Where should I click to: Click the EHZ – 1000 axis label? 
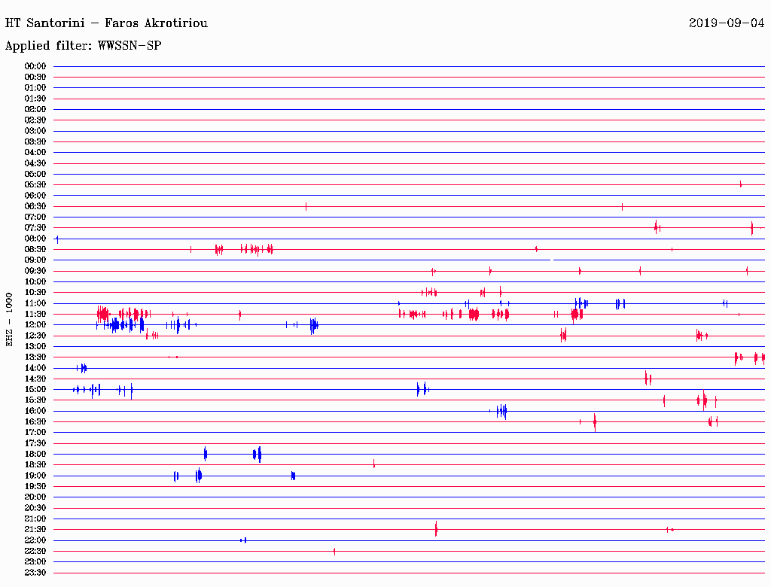(x=9, y=320)
